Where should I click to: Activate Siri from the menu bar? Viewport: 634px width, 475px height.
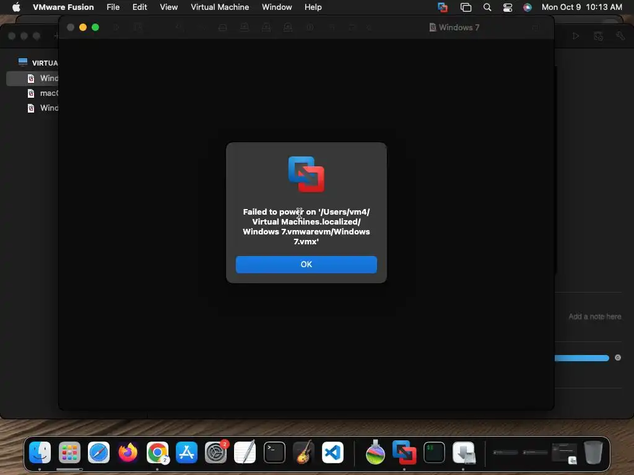pyautogui.click(x=528, y=7)
